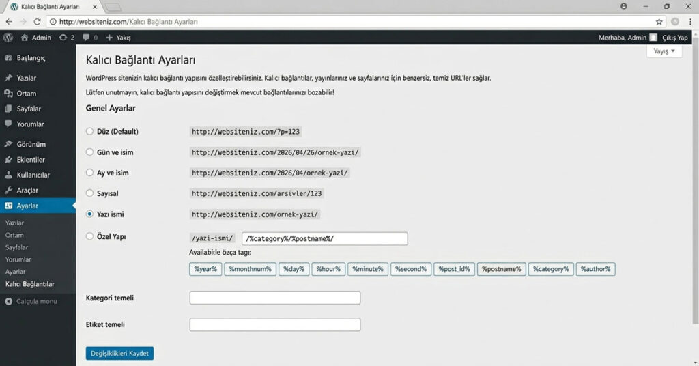This screenshot has height=366, width=699.
Task: Click the browser profile icon in title bar
Action: tap(624, 6)
